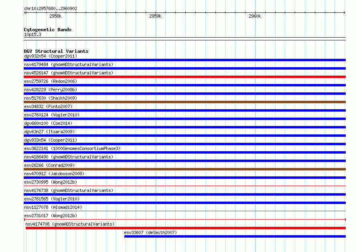Image resolution: width=357 pixels, height=252 pixels.
Task: Select the short blue bar under esv33607
Action: (x=235, y=236)
